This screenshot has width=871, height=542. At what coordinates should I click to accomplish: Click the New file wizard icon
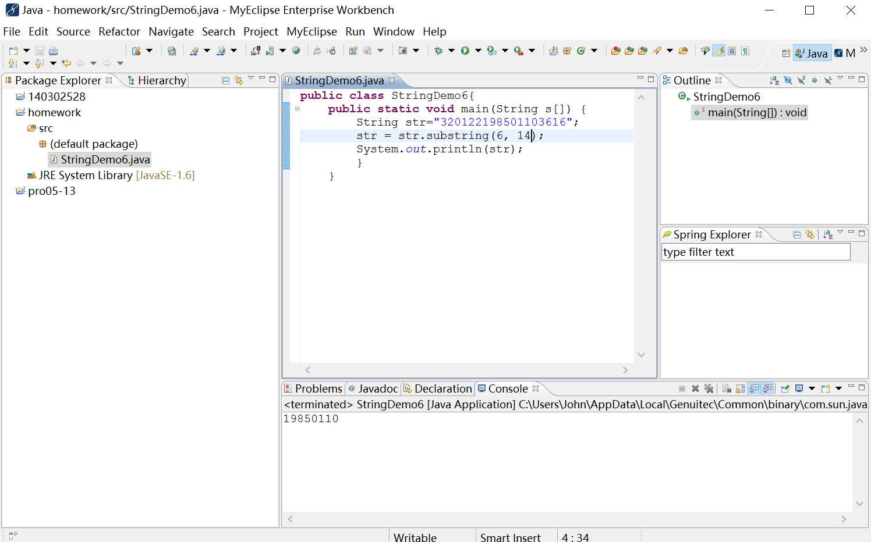[x=13, y=51]
